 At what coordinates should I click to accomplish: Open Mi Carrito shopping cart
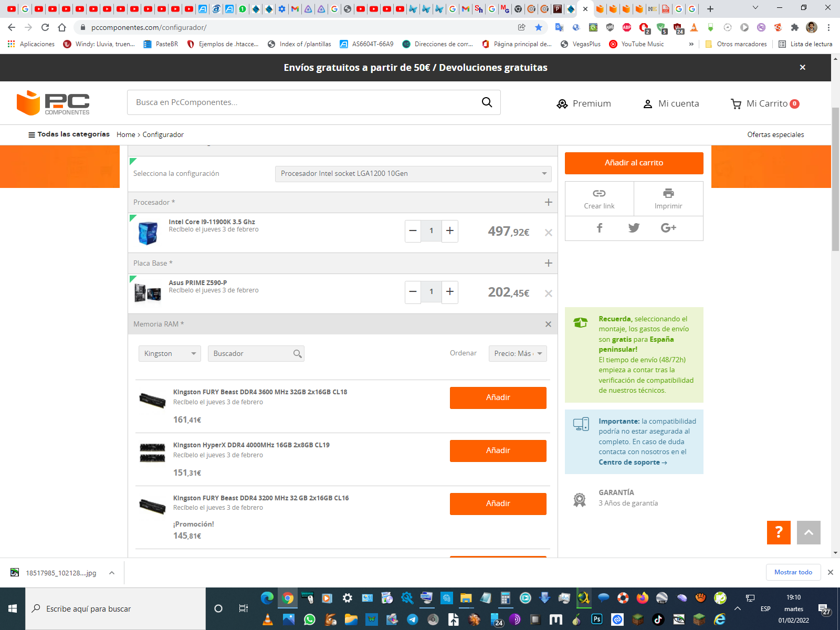pos(764,103)
